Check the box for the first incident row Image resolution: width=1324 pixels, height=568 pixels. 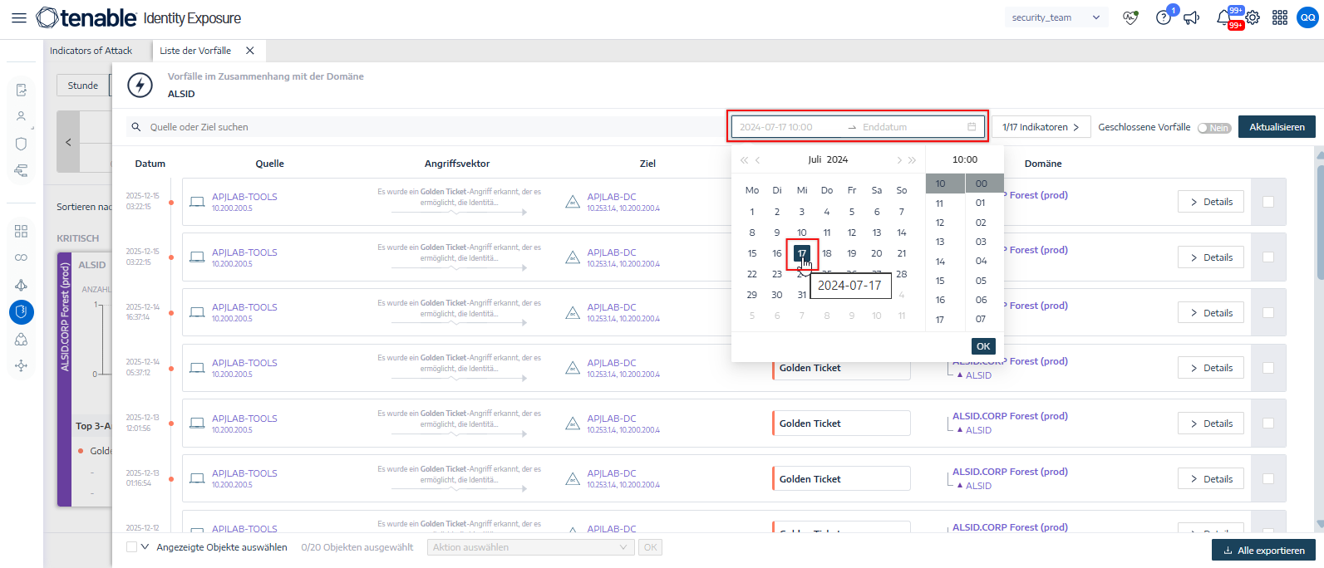point(1268,202)
